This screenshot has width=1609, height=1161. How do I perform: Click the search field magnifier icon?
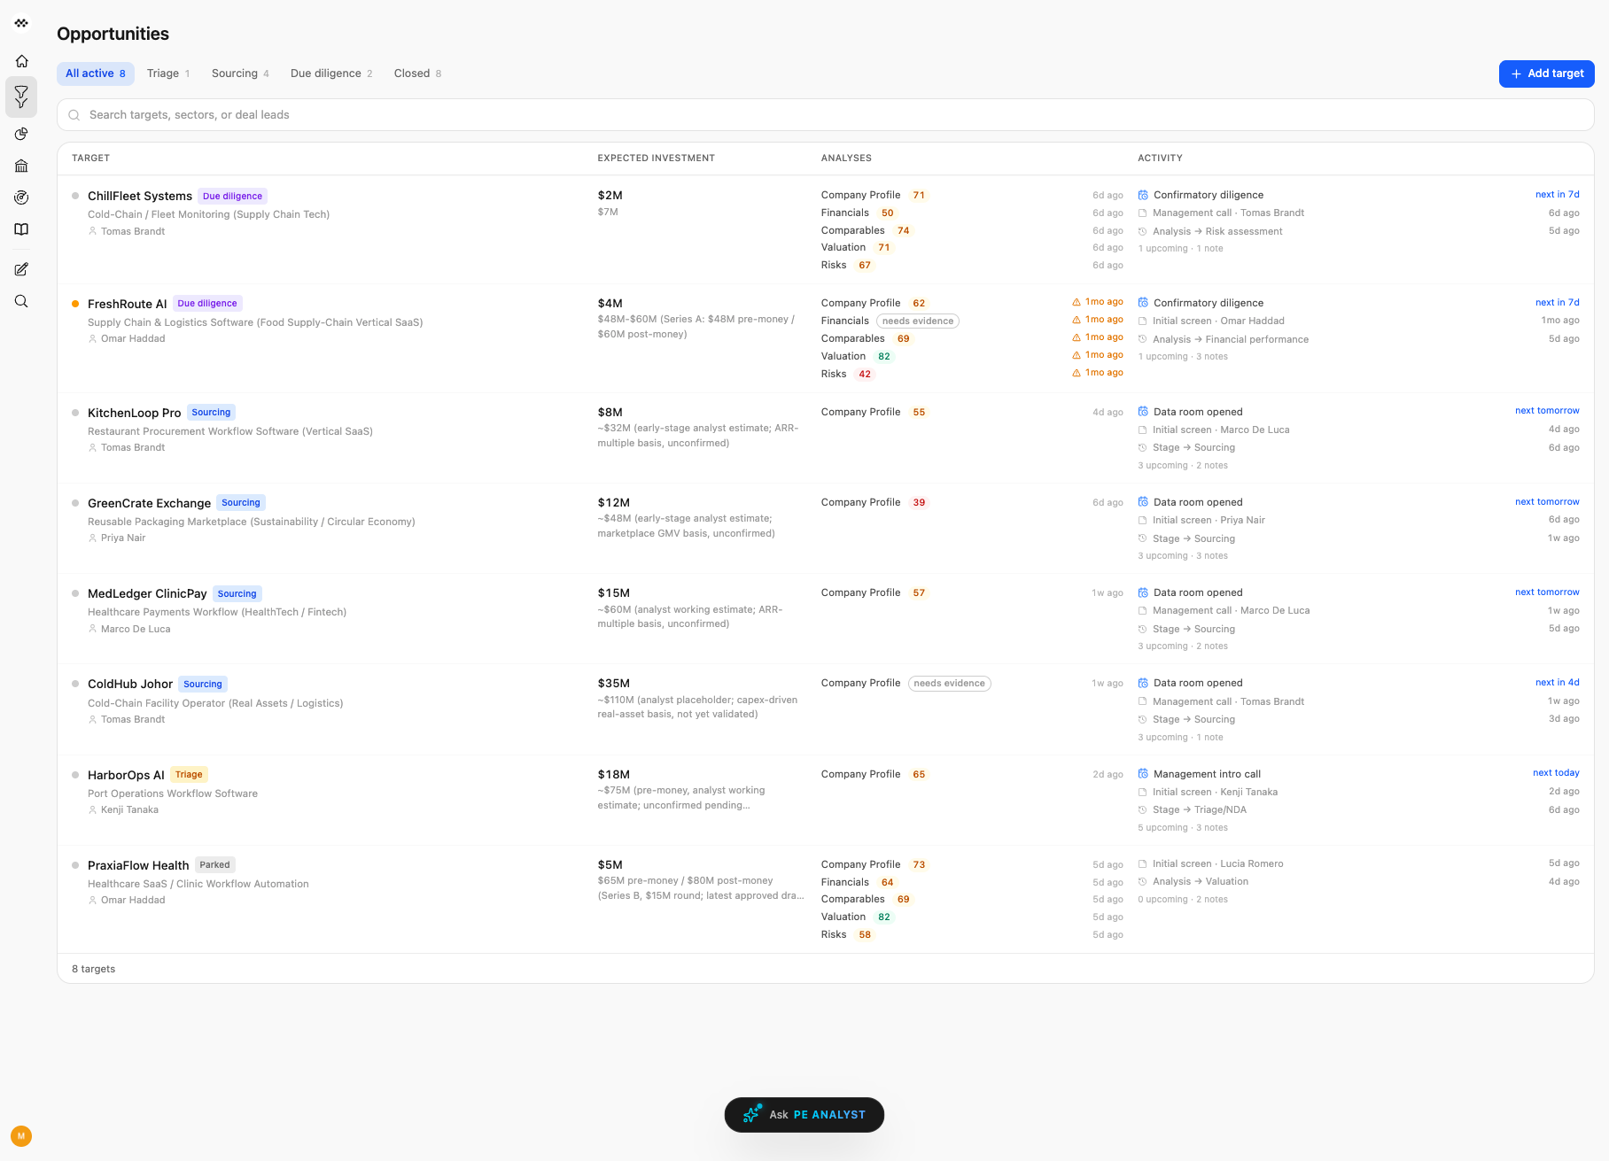point(74,115)
